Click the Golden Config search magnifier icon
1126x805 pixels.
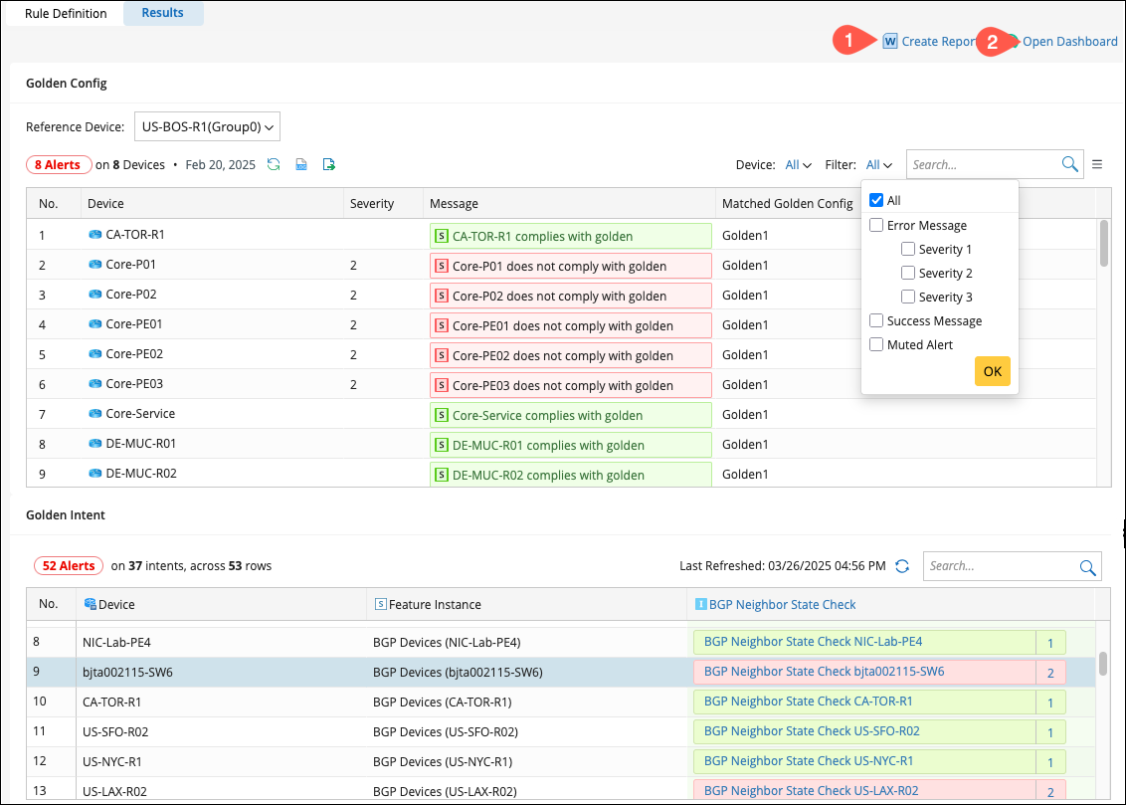point(1069,164)
